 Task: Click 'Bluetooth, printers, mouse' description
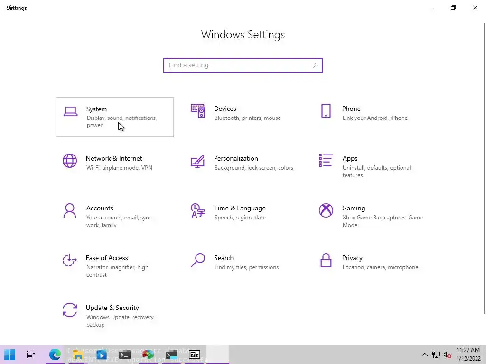(248, 118)
